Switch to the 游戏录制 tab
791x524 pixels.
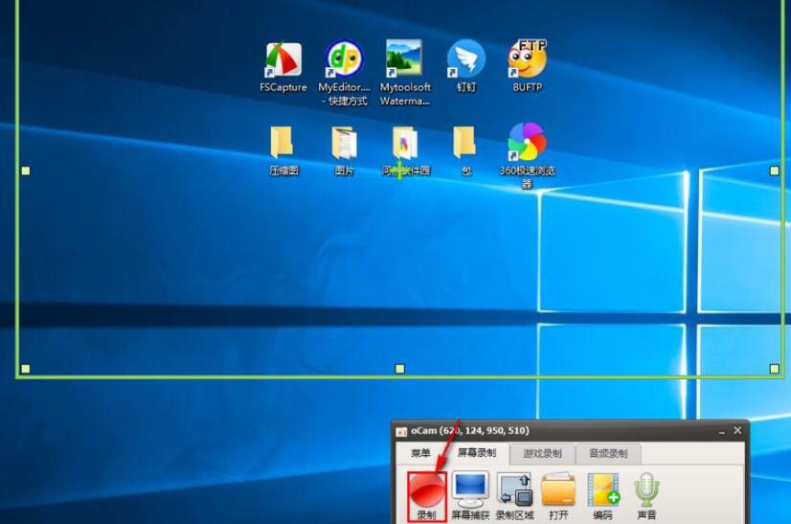pyautogui.click(x=542, y=453)
